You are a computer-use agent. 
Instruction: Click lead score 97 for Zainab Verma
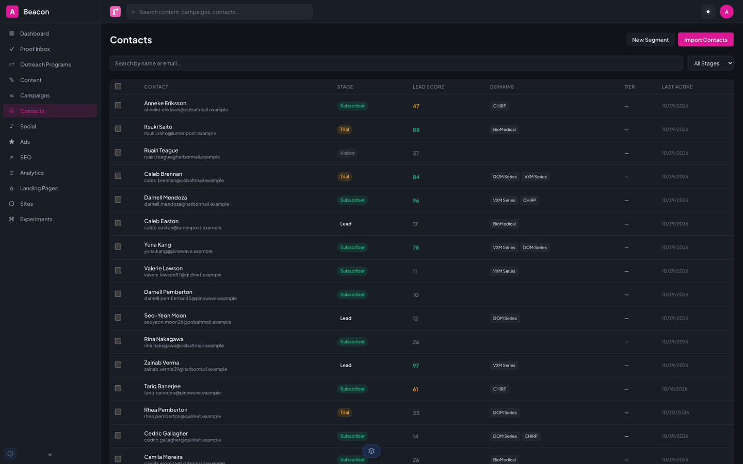pyautogui.click(x=416, y=366)
